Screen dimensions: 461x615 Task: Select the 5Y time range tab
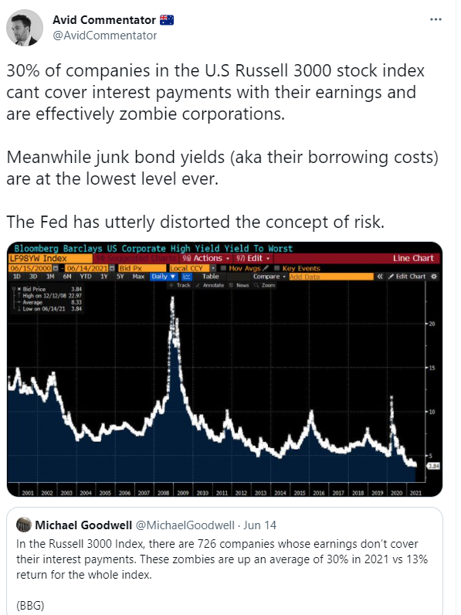[x=120, y=277]
